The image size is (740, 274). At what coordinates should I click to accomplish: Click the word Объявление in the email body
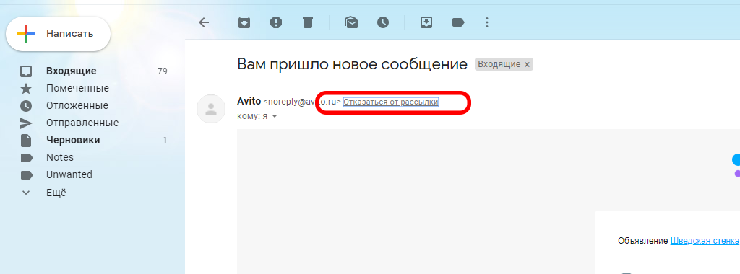[x=642, y=241]
